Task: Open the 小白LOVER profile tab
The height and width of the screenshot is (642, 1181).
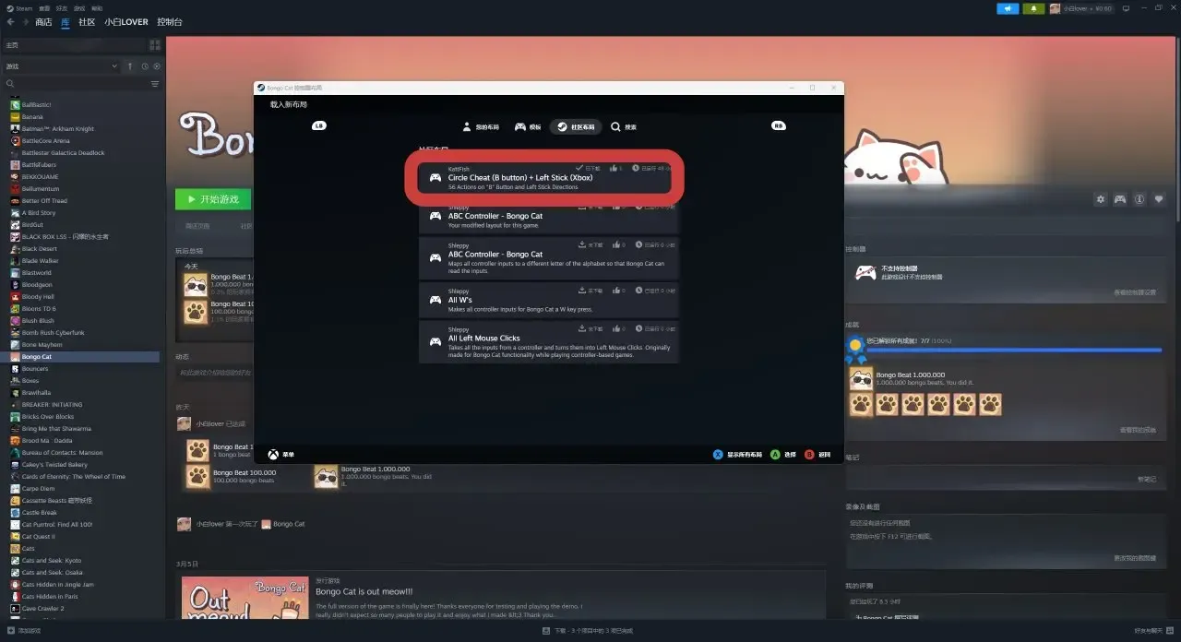Action: [126, 22]
